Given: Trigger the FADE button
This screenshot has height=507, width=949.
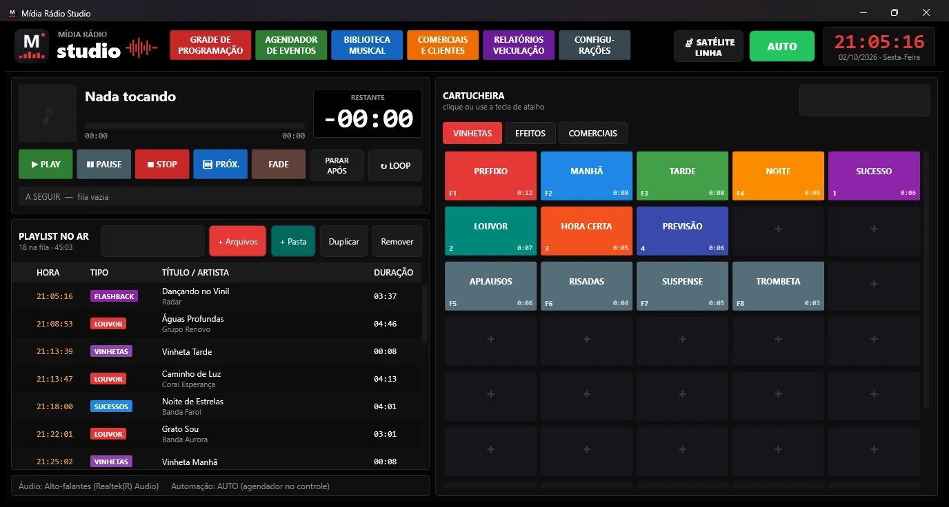Looking at the screenshot, I should click(279, 165).
